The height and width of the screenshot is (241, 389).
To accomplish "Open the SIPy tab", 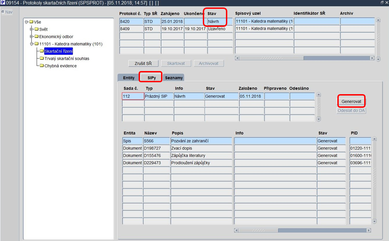I will tap(151, 78).
